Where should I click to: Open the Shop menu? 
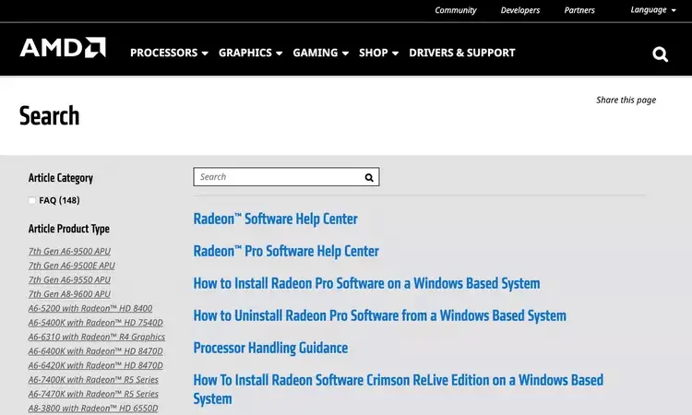[x=378, y=53]
